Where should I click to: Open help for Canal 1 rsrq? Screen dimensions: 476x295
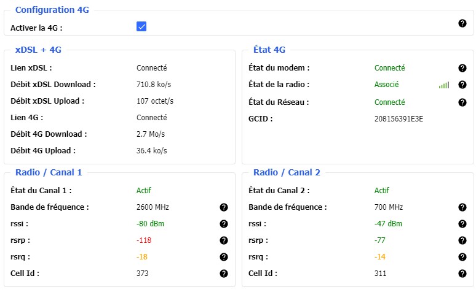pos(224,257)
